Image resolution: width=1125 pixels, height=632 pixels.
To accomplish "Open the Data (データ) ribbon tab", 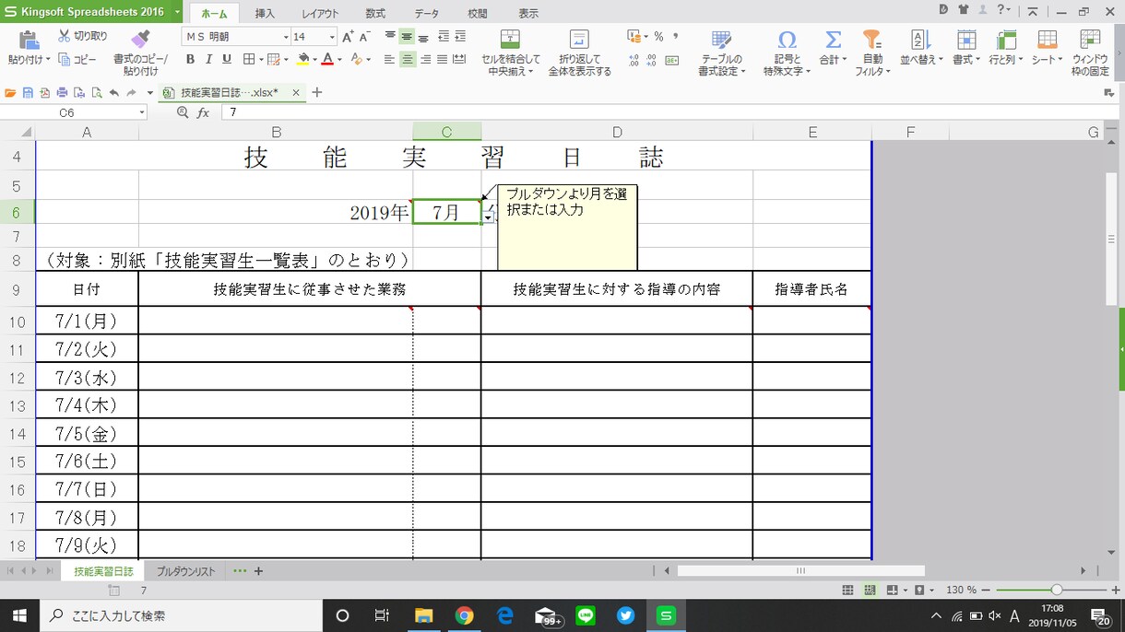I will pyautogui.click(x=427, y=14).
